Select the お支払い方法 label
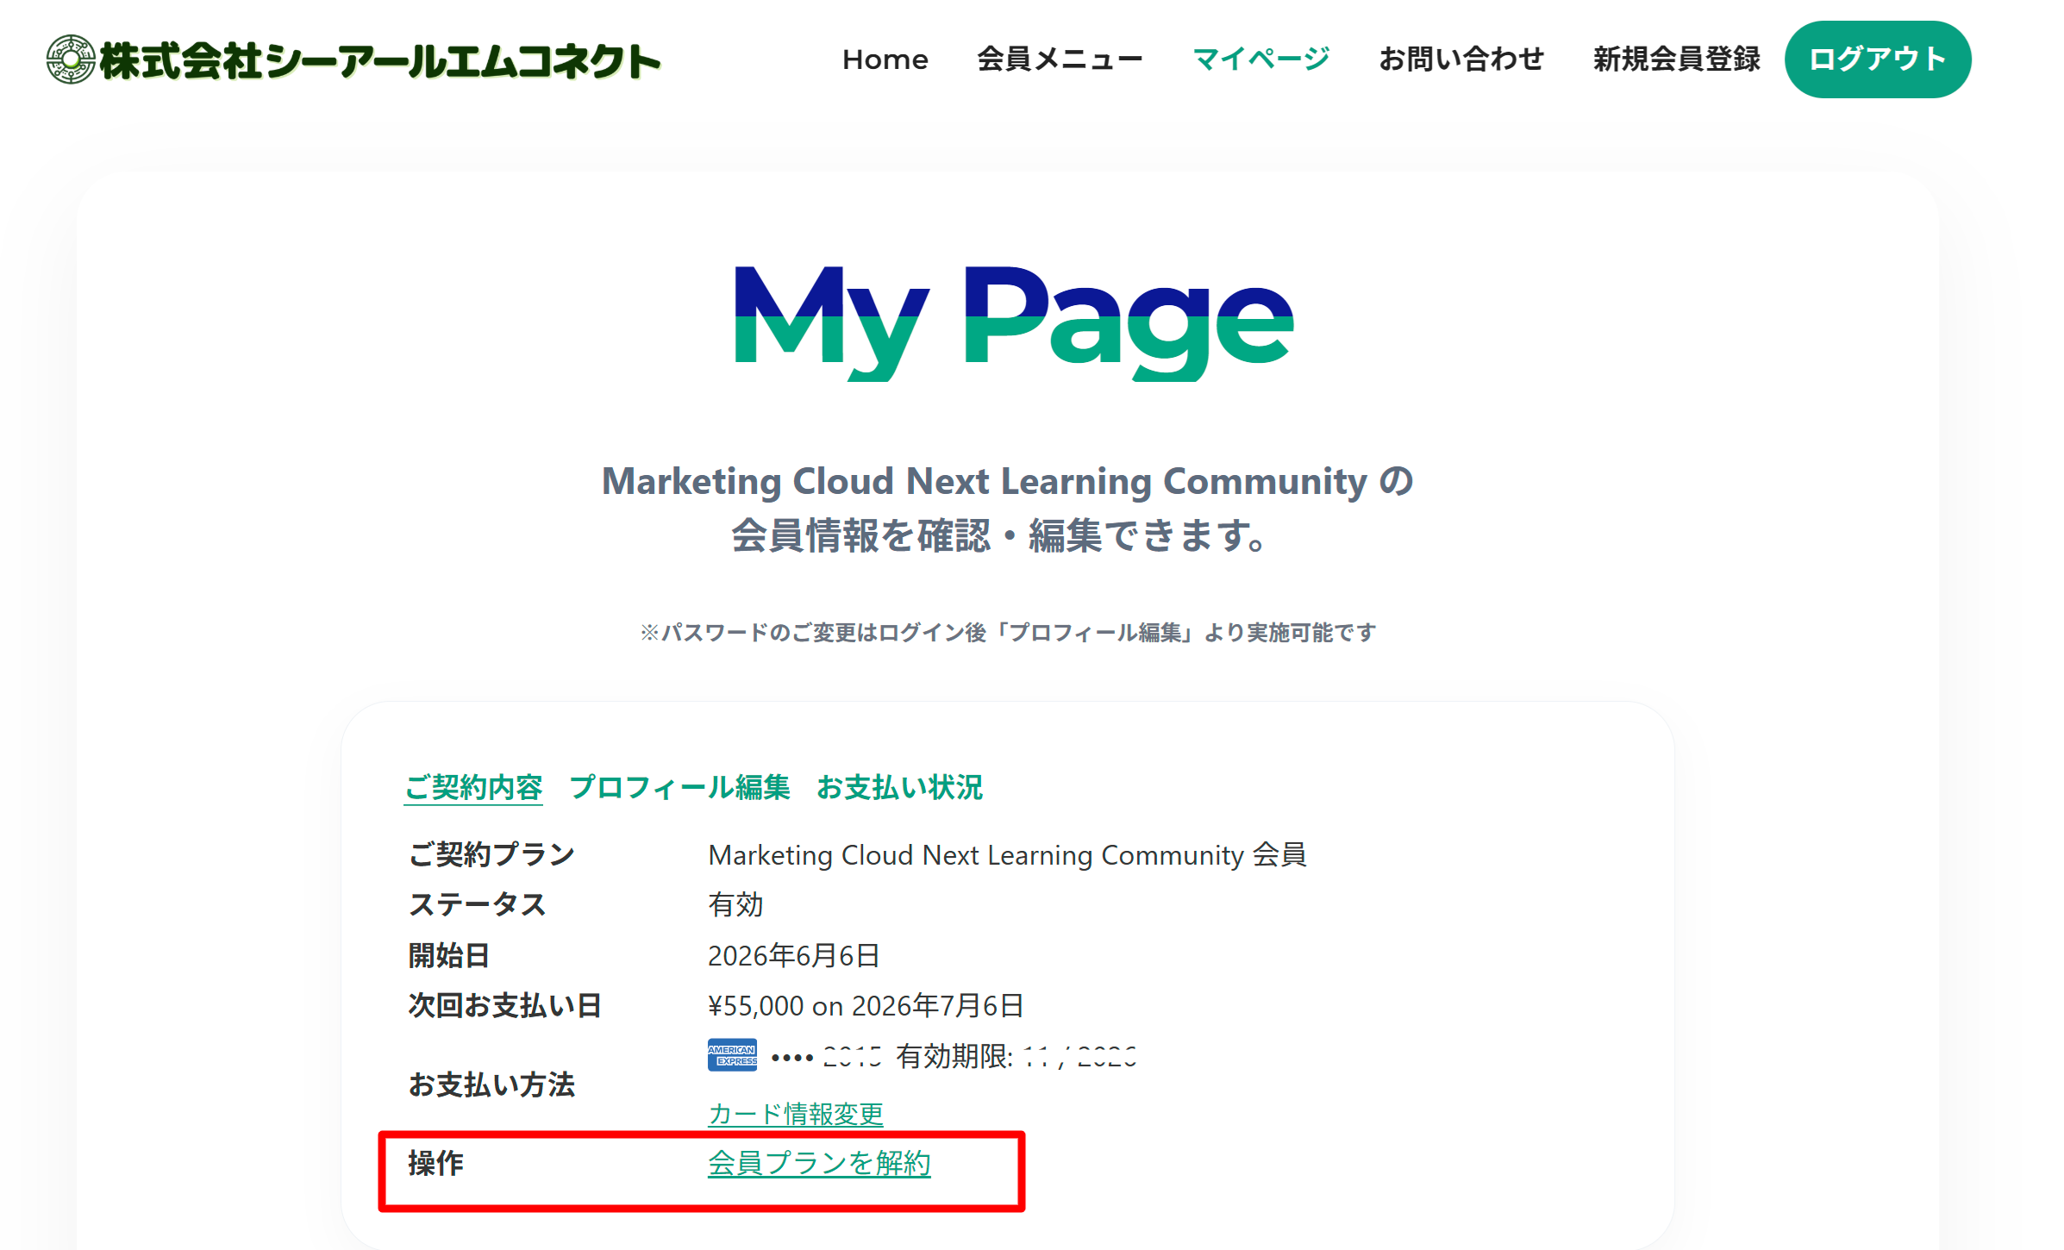The width and height of the screenshot is (2064, 1250). [x=491, y=1084]
